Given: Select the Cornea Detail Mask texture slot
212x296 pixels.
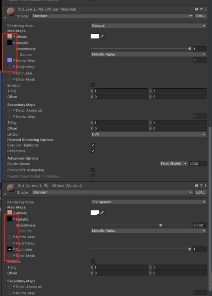Looking at the screenshot, I should pos(10,256).
